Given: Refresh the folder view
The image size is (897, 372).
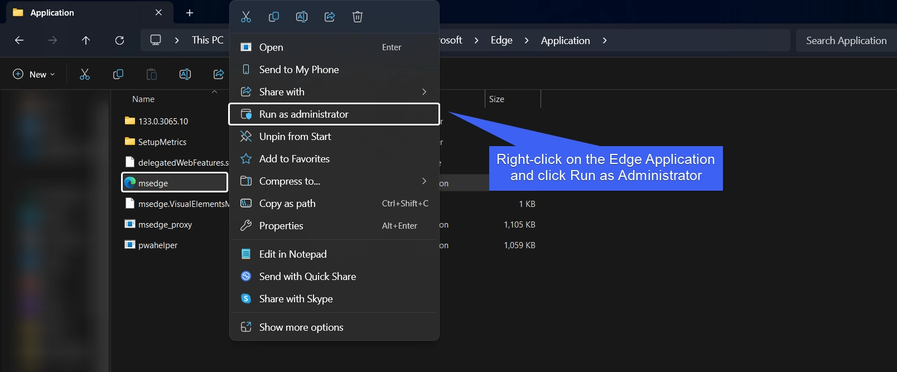Looking at the screenshot, I should pyautogui.click(x=119, y=40).
